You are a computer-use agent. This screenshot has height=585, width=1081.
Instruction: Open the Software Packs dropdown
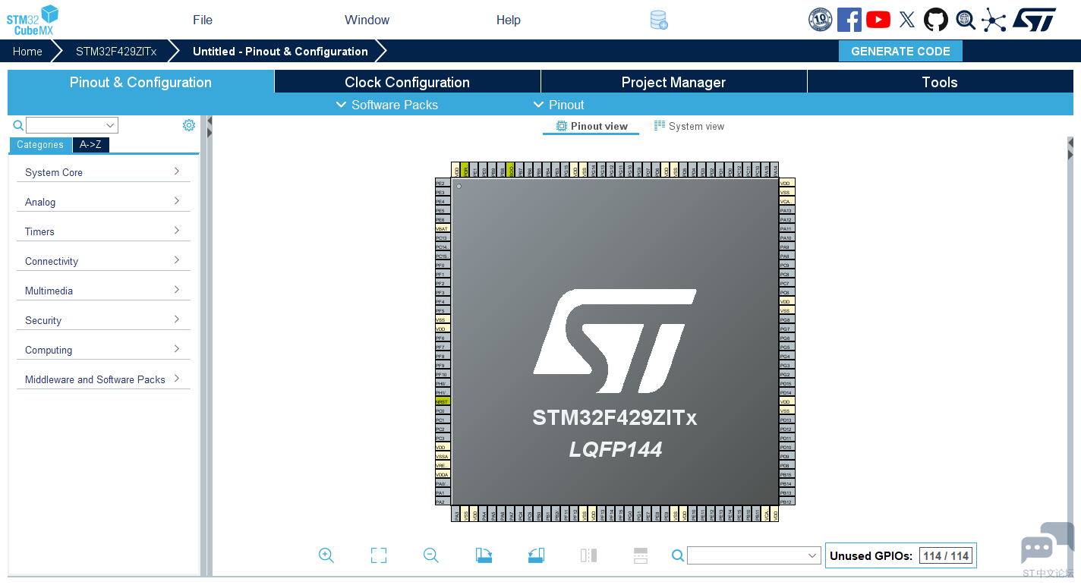[387, 105]
